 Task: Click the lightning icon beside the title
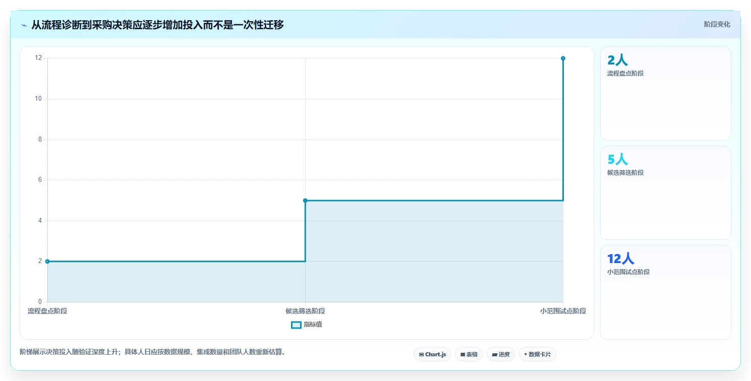pos(24,25)
